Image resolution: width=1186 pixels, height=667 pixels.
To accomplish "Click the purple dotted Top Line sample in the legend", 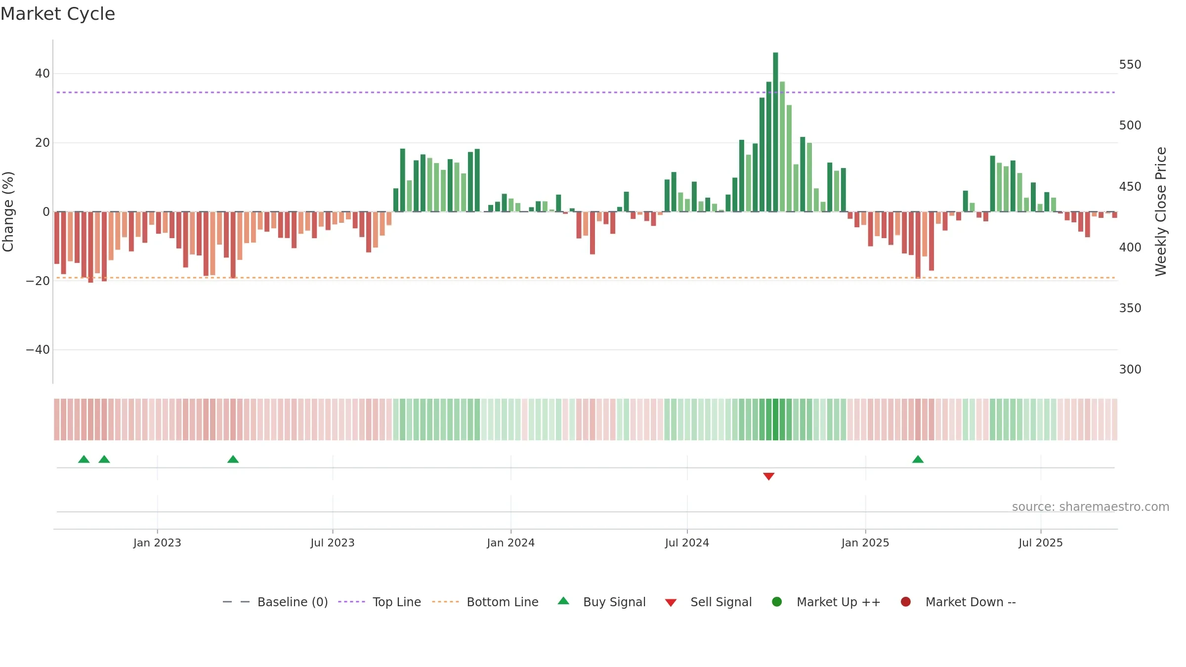I will coord(351,602).
